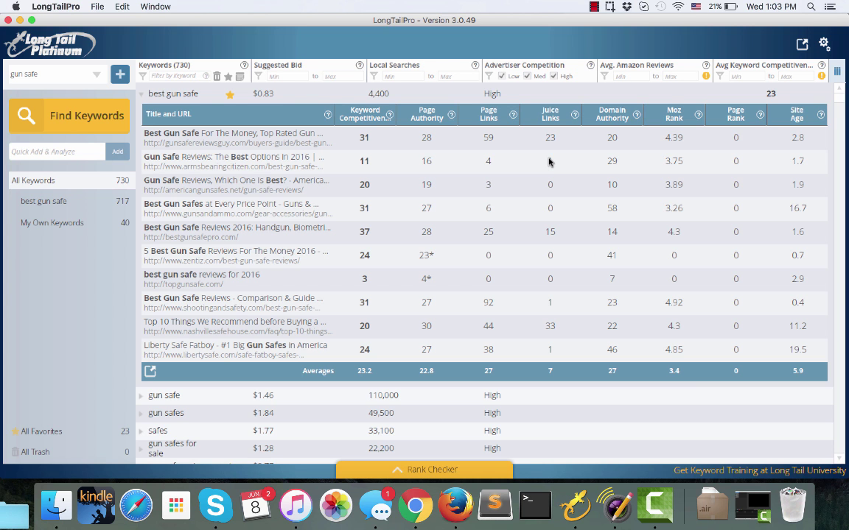
Task: Click Page Links column help icon
Action: point(513,115)
